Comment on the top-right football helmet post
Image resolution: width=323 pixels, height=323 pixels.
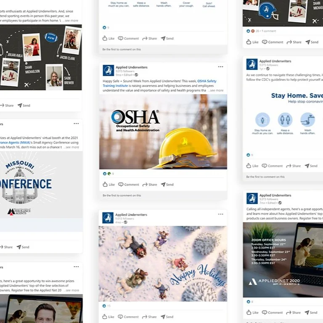pos(273,42)
